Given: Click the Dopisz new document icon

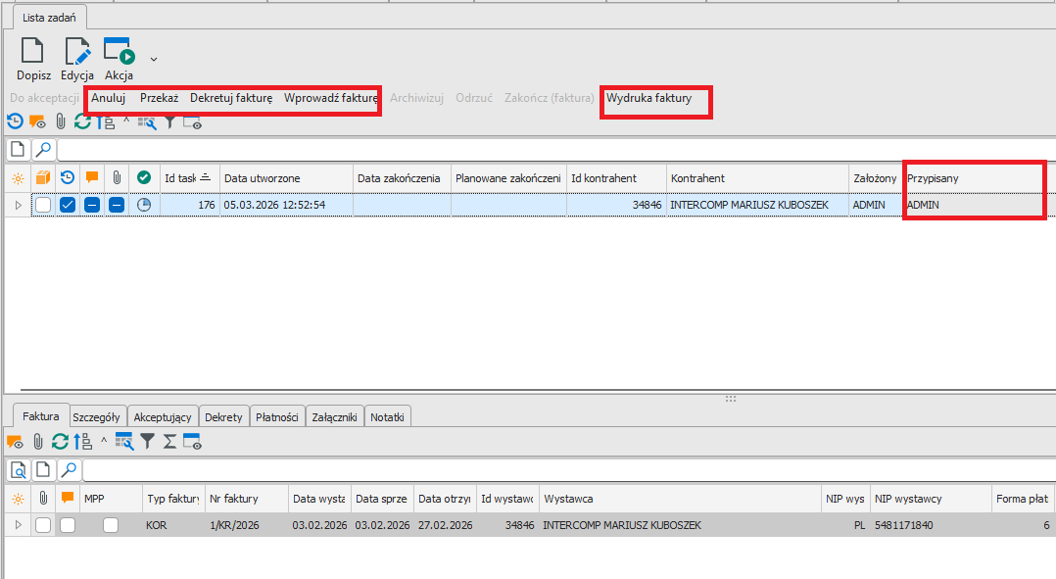Looking at the screenshot, I should (x=33, y=53).
